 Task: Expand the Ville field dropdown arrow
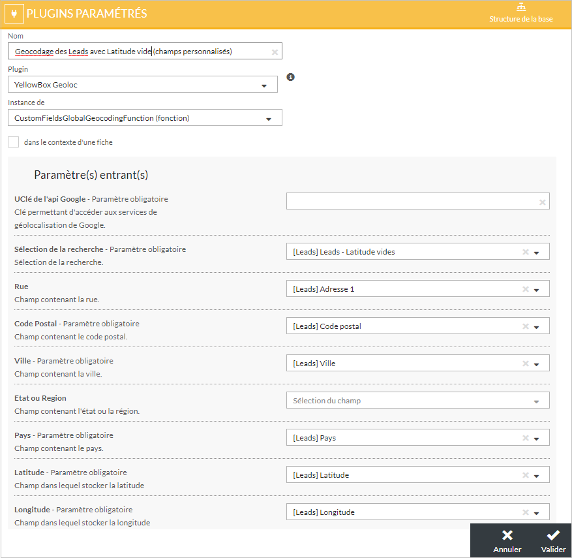pos(536,364)
